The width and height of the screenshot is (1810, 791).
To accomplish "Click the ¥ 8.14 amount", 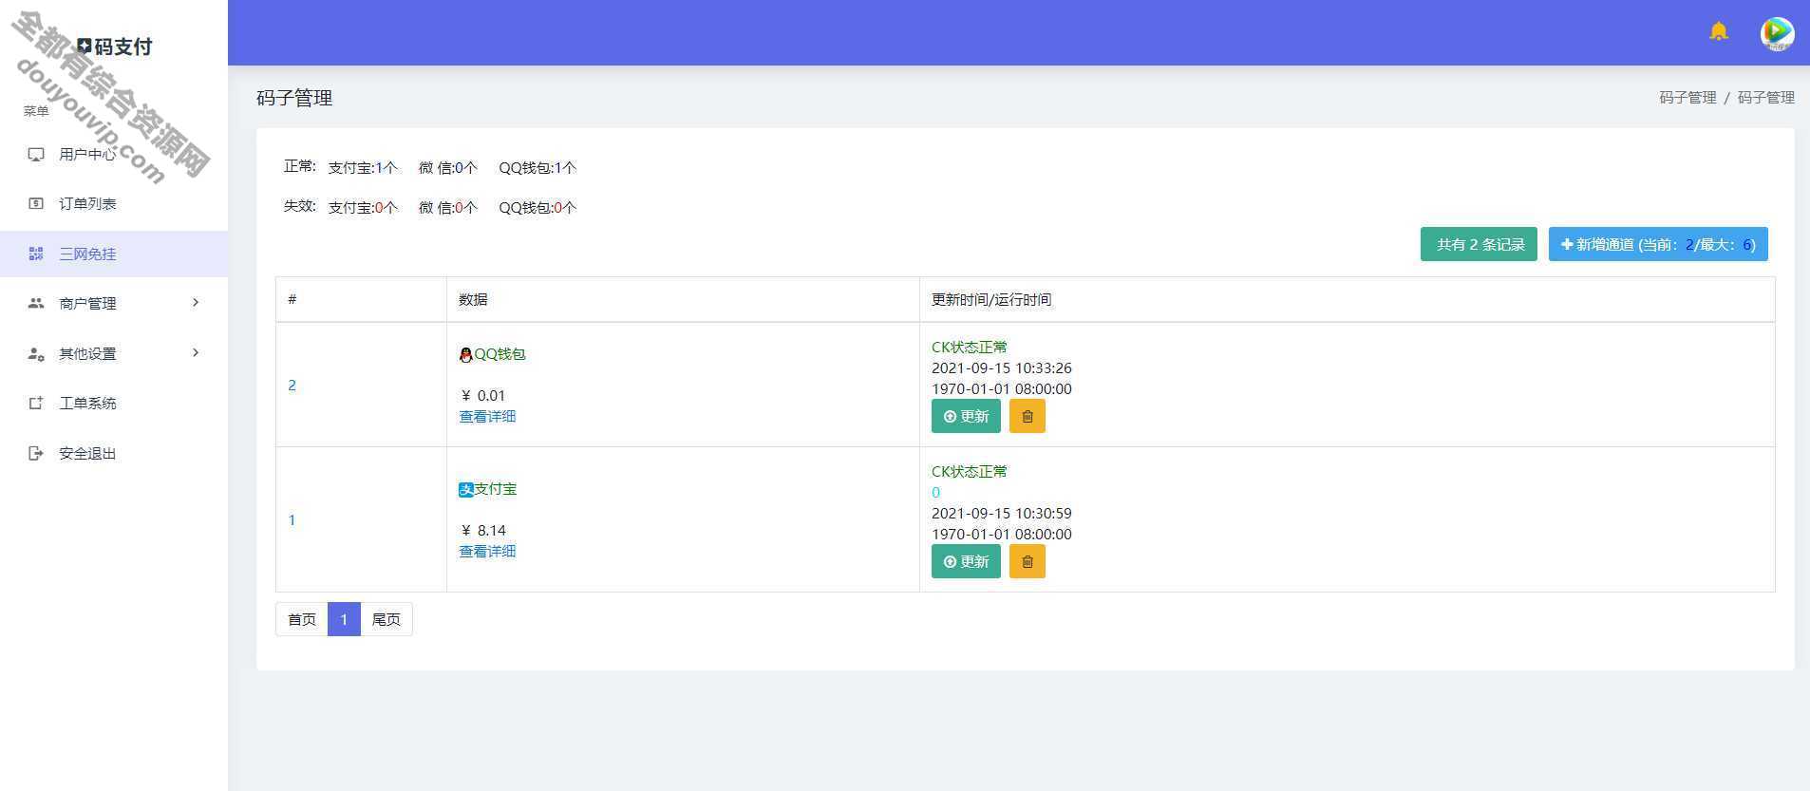I will (x=482, y=530).
